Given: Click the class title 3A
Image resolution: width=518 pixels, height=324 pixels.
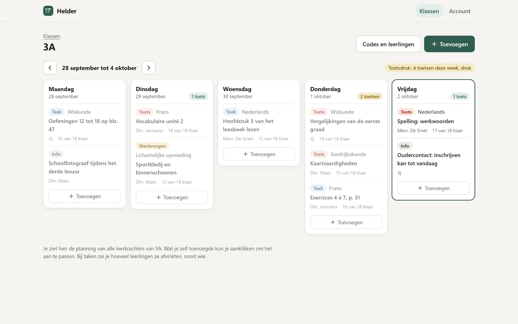Looking at the screenshot, I should [x=49, y=47].
